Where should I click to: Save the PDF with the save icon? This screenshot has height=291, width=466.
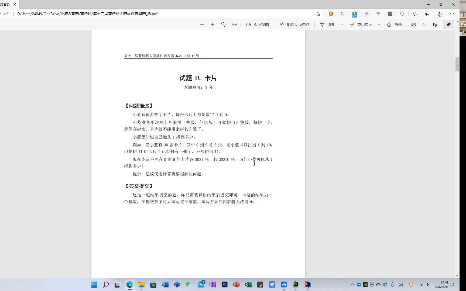tap(424, 25)
